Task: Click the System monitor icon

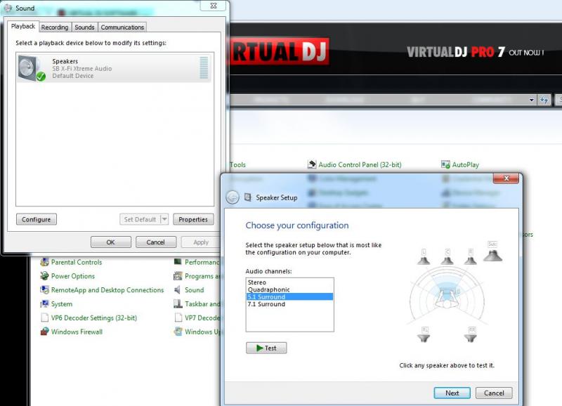Action: pos(44,304)
